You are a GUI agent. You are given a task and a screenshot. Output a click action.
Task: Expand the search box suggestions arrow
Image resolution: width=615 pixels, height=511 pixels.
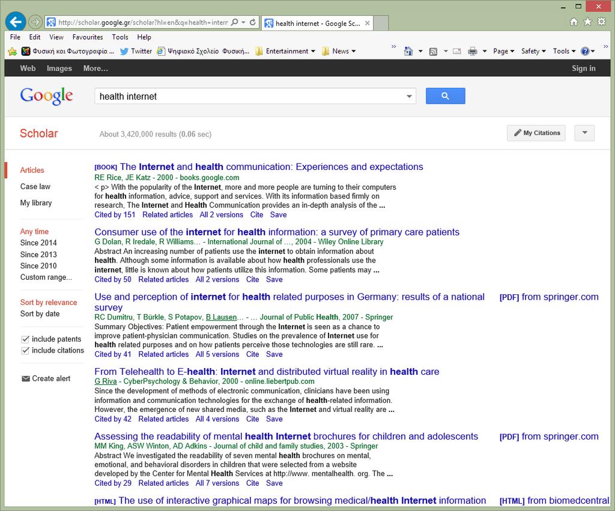(409, 97)
